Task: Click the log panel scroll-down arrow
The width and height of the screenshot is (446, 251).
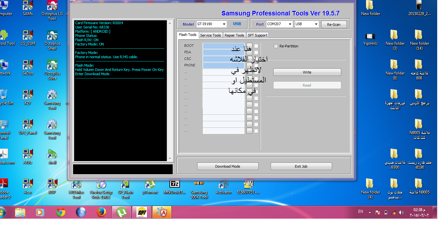Action: tap(169, 159)
